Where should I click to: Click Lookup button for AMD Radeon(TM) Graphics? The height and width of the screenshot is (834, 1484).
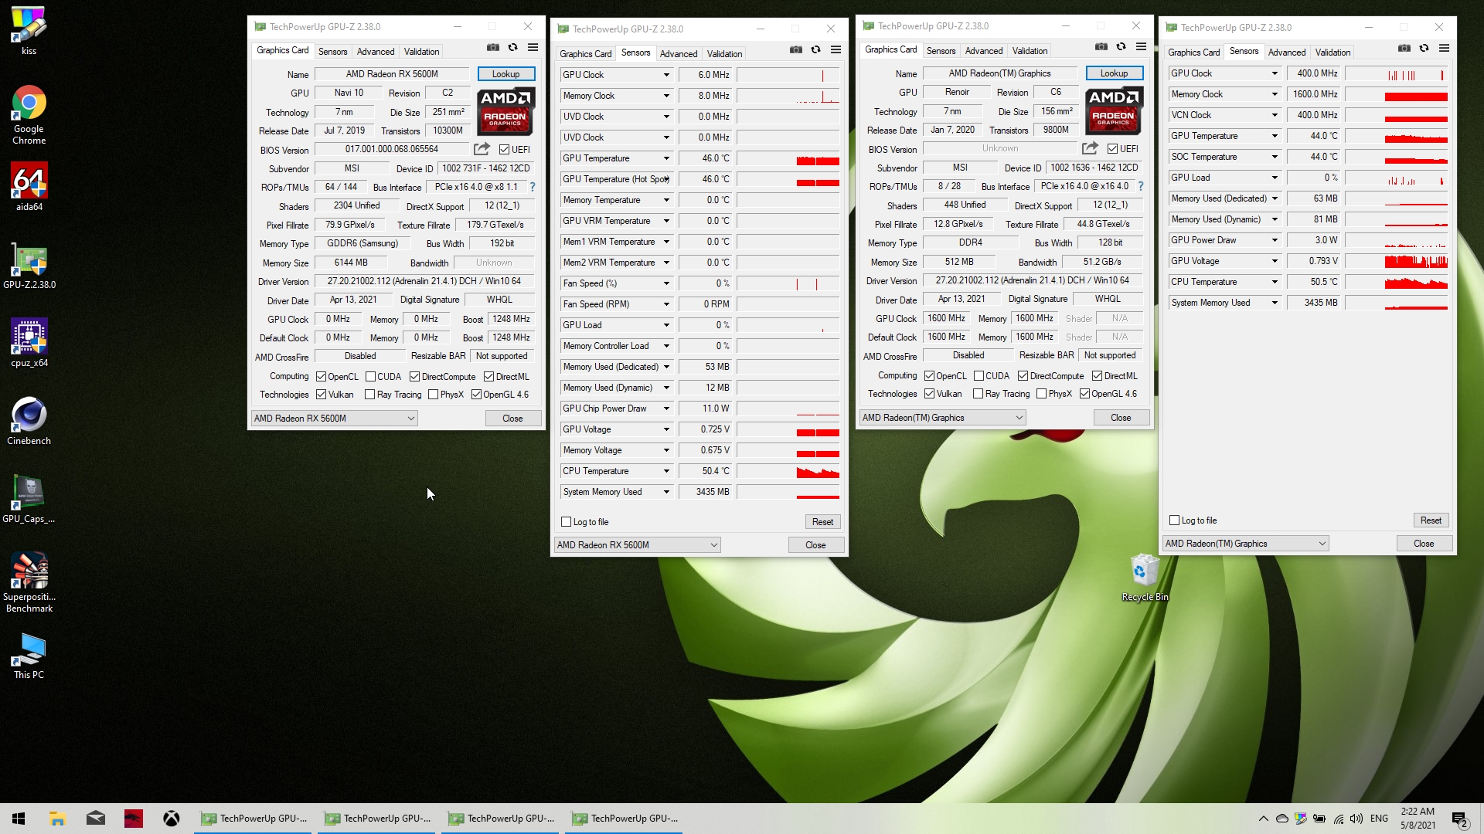(x=1114, y=73)
